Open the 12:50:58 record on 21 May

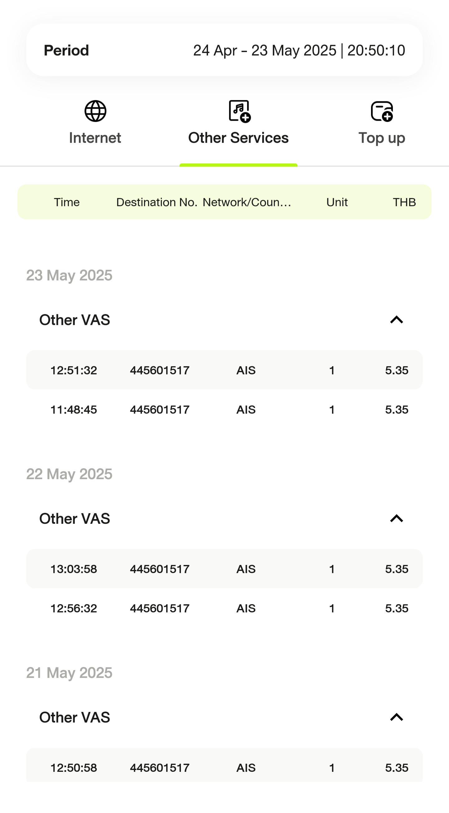click(x=224, y=767)
